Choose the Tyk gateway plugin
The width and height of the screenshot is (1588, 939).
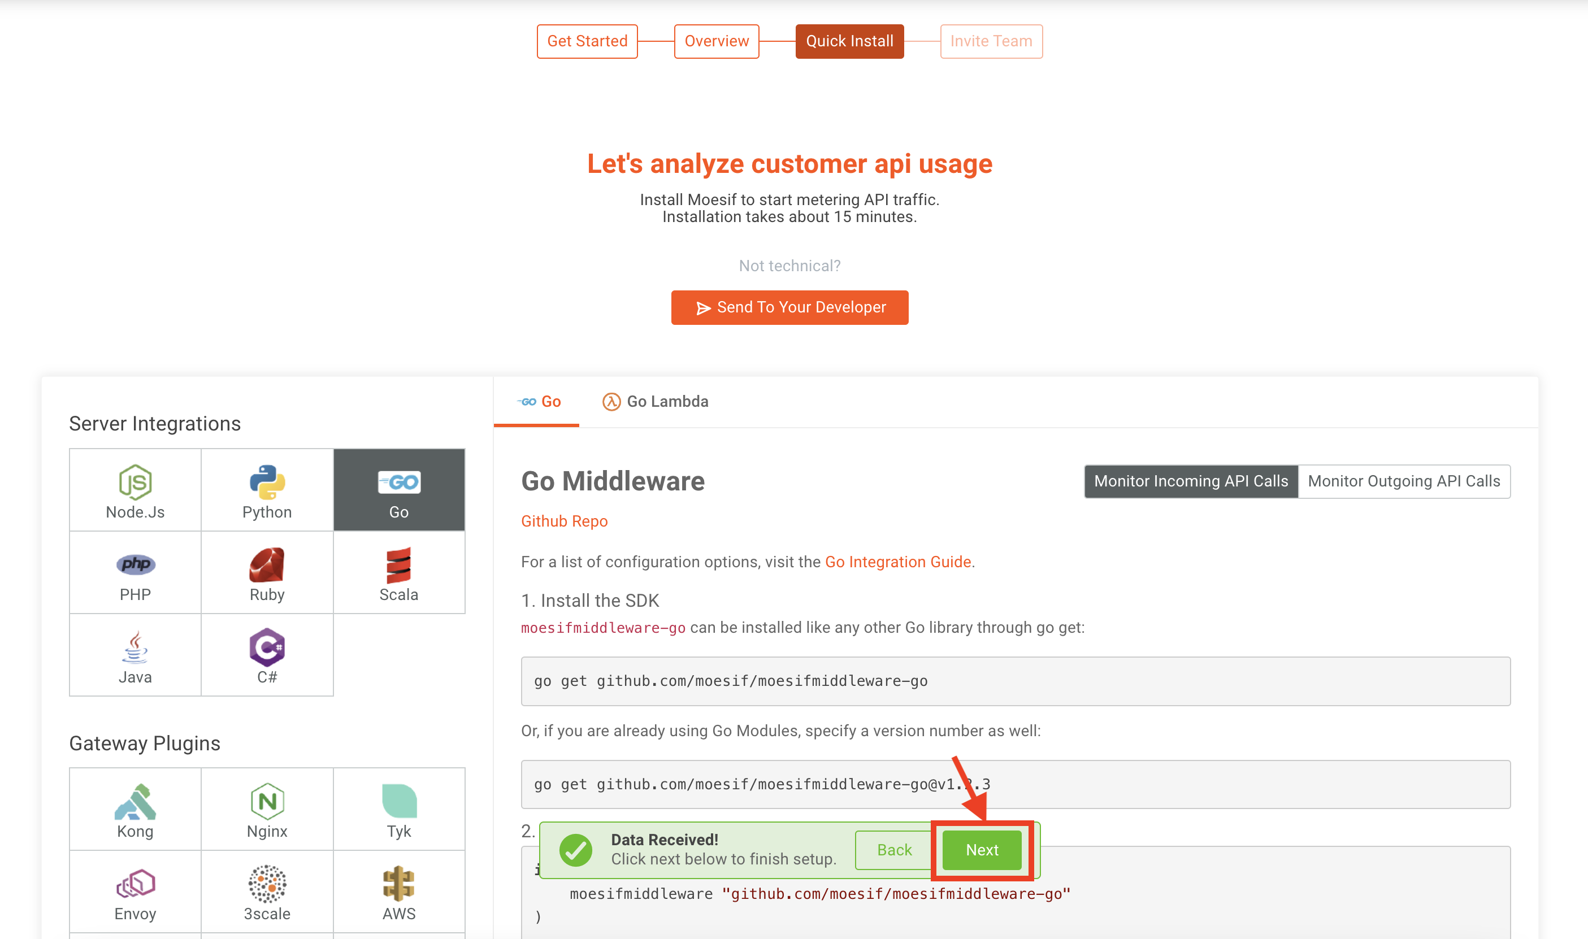click(x=399, y=810)
